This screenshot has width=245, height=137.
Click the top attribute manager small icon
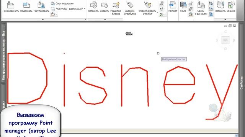162,3
